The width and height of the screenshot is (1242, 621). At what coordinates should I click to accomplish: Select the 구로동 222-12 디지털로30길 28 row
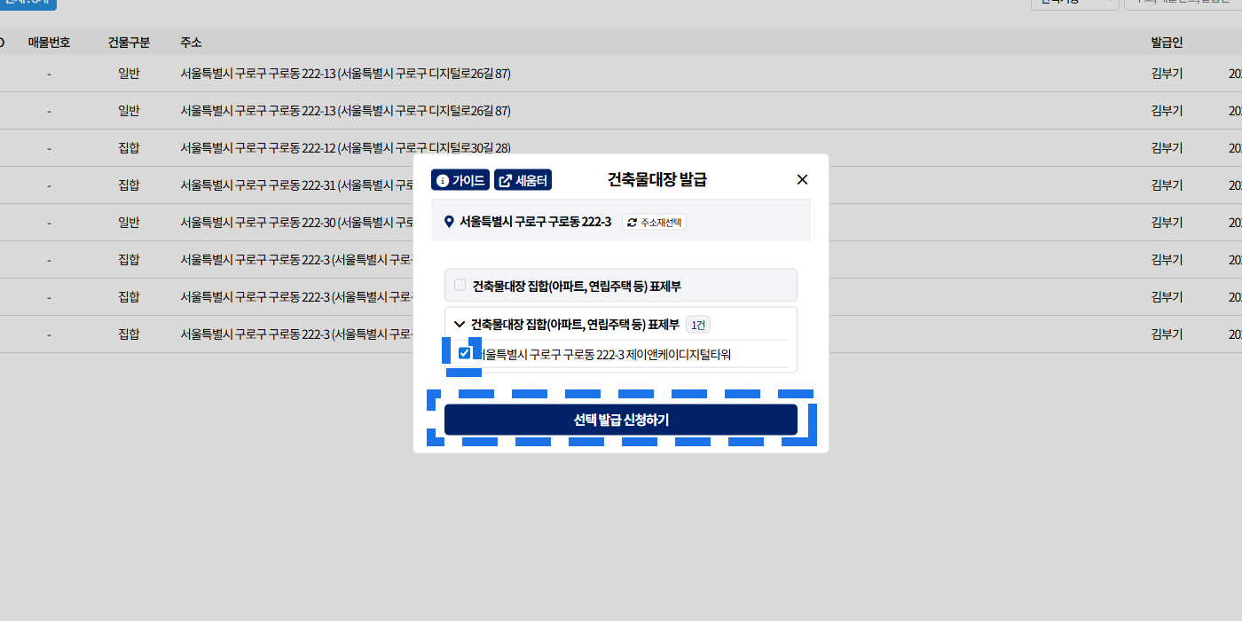pyautogui.click(x=345, y=147)
